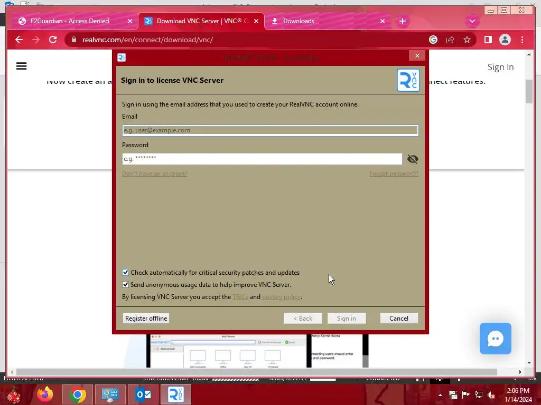Image resolution: width=541 pixels, height=405 pixels.
Task: Click the Chrome taskbar icon
Action: click(x=78, y=394)
